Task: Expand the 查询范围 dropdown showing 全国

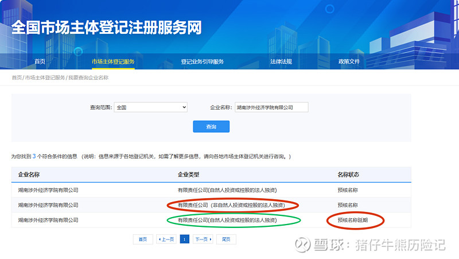Action: (x=150, y=107)
